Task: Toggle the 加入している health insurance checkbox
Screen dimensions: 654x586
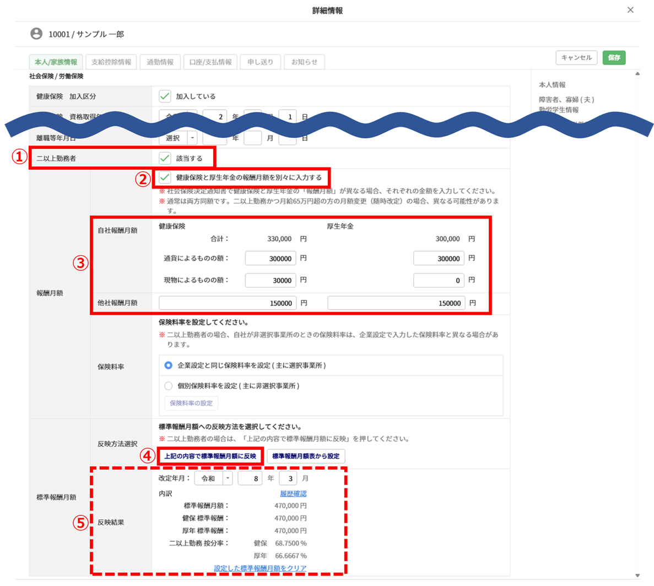Action: coord(165,96)
